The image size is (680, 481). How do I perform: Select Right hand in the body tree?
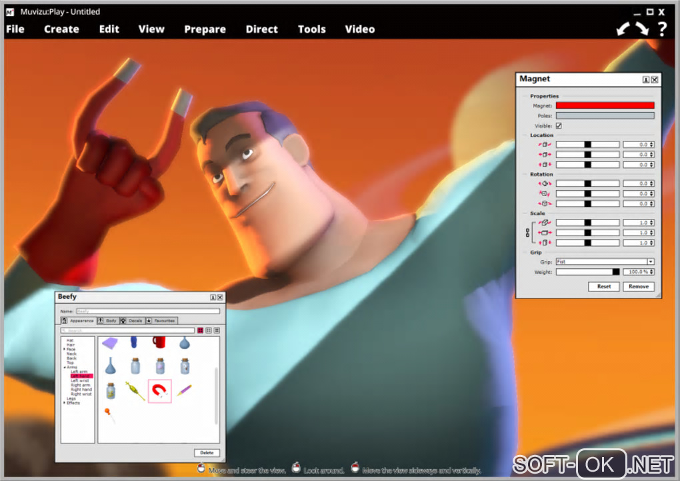click(81, 390)
